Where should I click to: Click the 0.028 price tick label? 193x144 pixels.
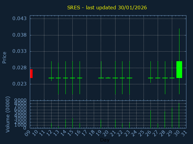pos(19,68)
